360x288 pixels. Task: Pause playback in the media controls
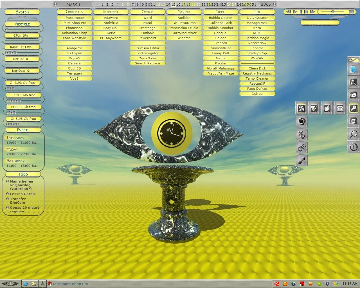[x=301, y=12]
